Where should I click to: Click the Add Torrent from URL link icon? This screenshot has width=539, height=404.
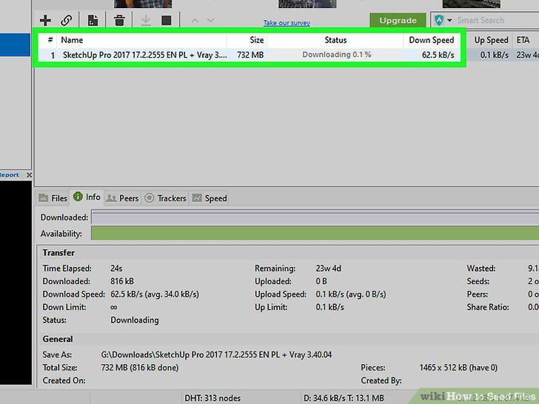point(66,20)
